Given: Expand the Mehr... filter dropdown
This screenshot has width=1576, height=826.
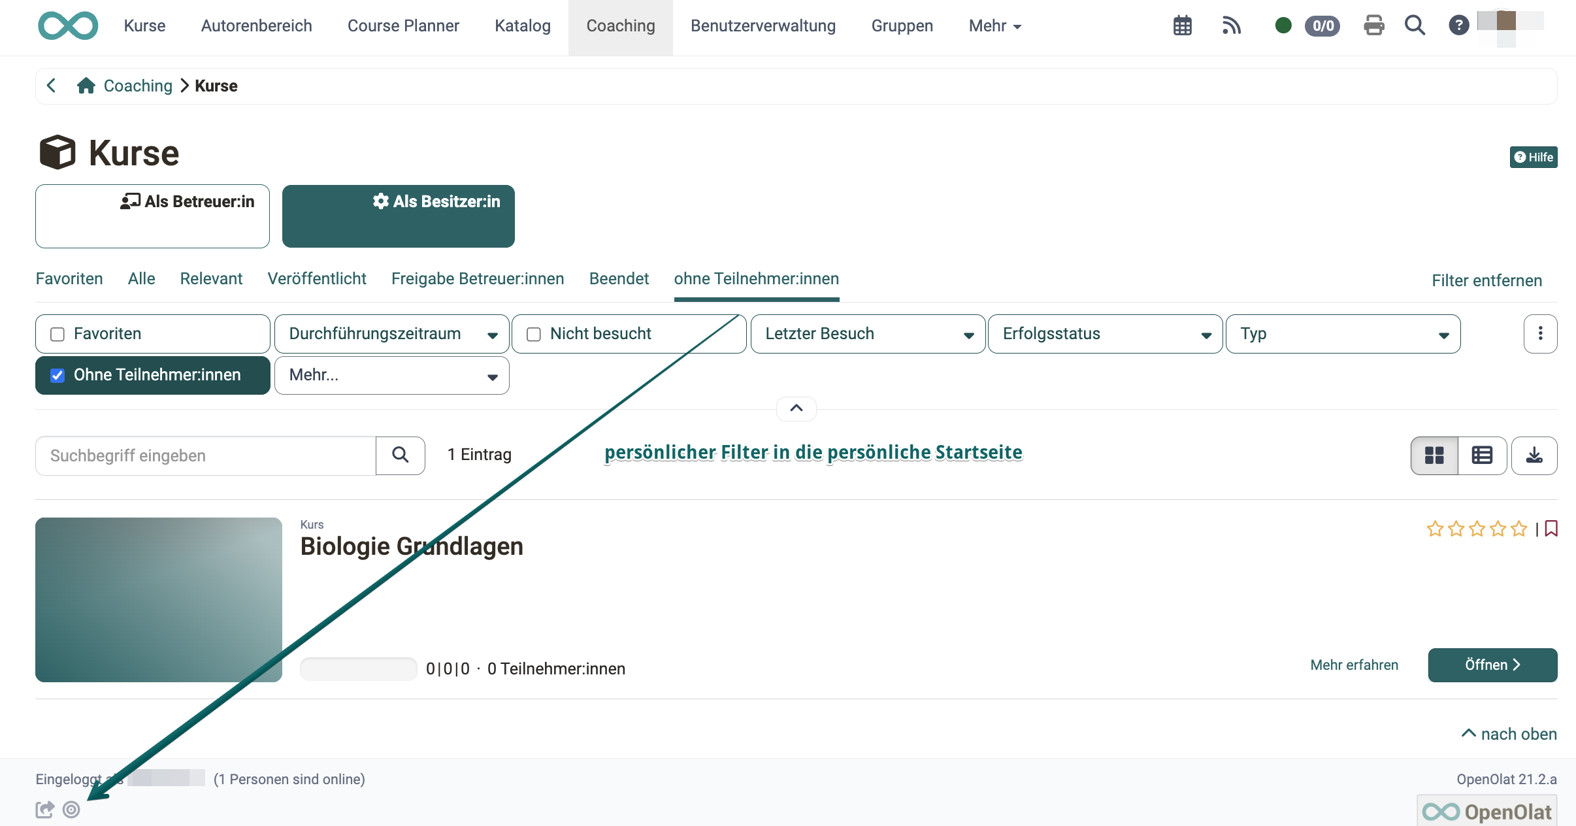Looking at the screenshot, I should (392, 375).
